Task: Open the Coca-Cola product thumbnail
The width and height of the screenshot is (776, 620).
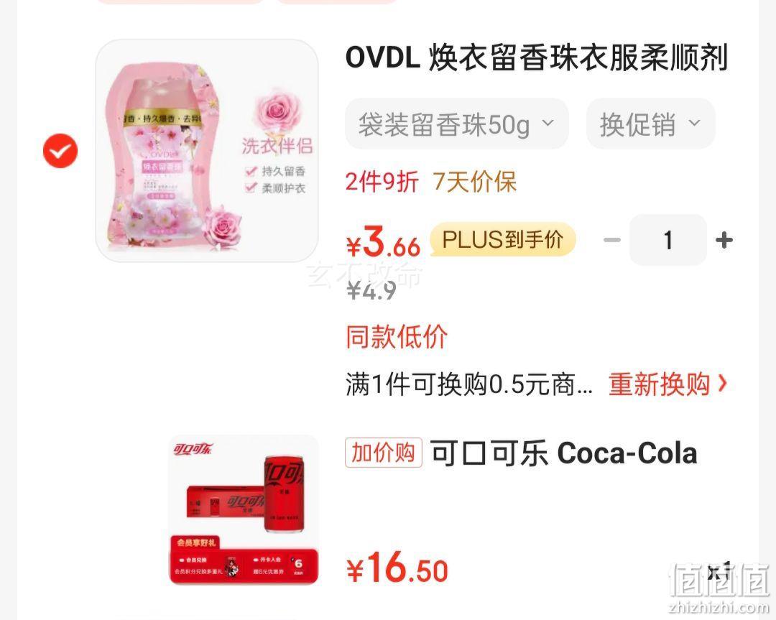Action: (244, 509)
